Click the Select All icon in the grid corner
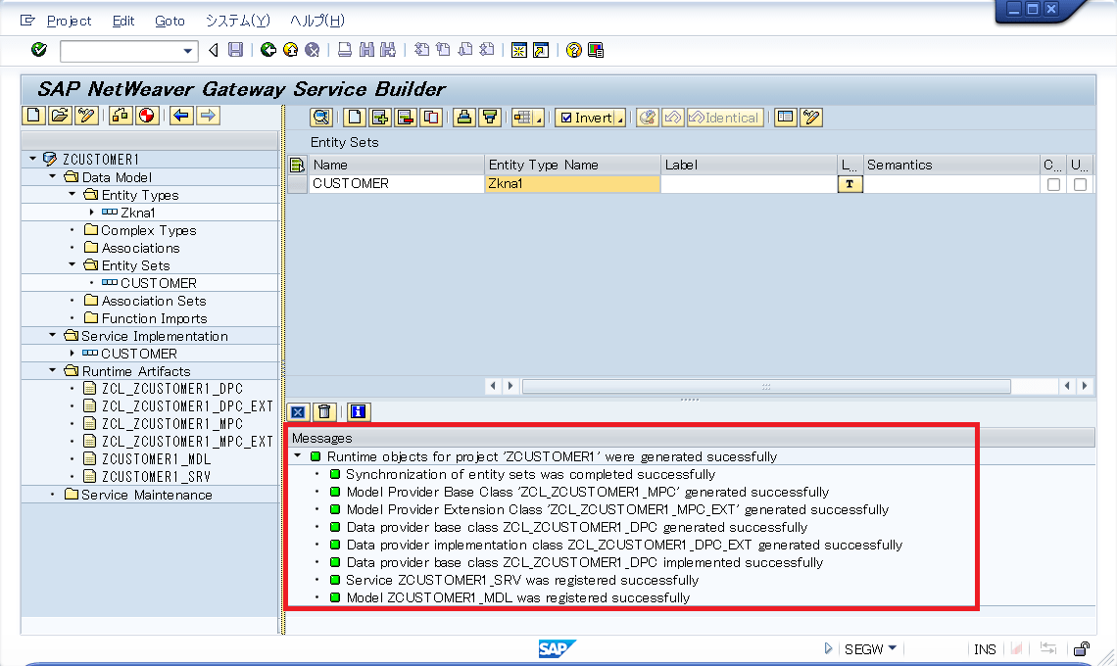This screenshot has width=1117, height=666. coord(297,166)
